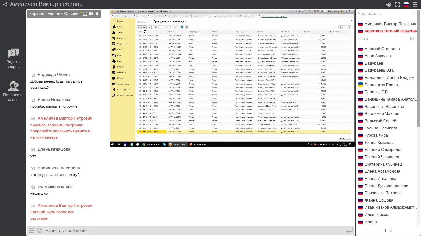Select guest Боровик С.В.
This screenshot has width=421, height=236.
pyautogui.click(x=377, y=92)
